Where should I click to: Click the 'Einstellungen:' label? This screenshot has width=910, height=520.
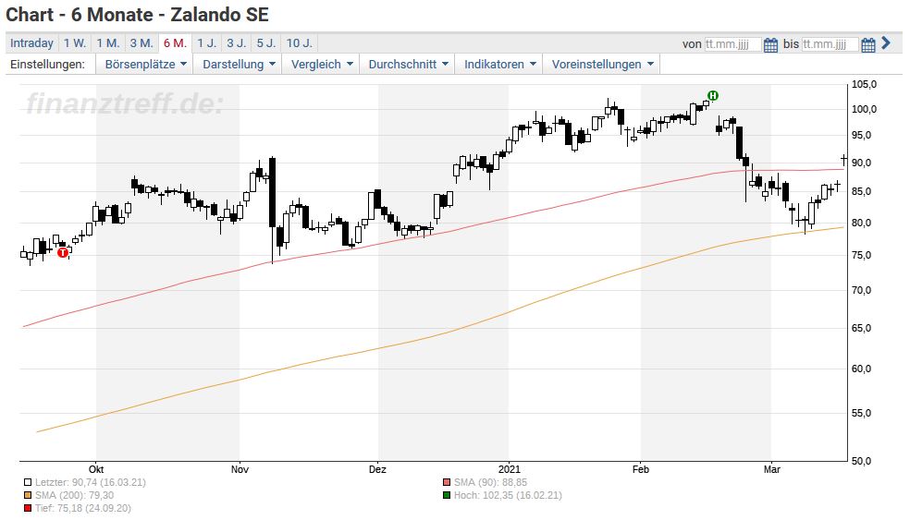coord(47,65)
